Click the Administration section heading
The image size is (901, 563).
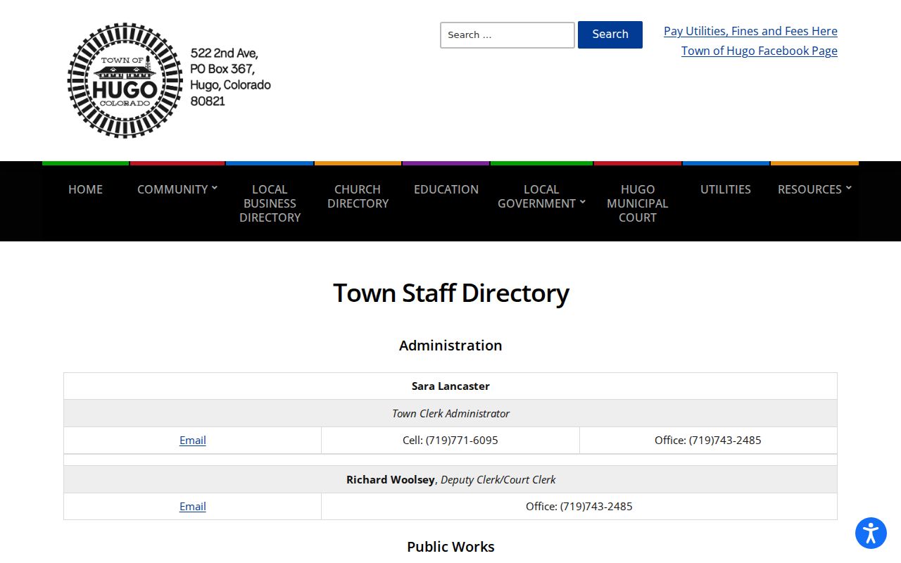coord(450,346)
